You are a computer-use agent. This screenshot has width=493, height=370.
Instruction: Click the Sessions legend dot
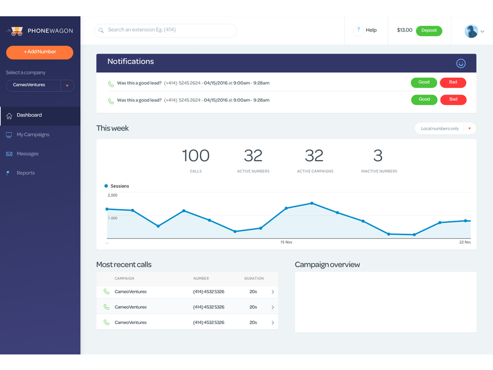(106, 186)
